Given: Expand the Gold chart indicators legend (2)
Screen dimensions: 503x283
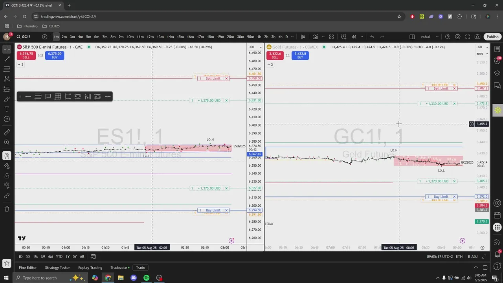Looking at the screenshot, I should pos(270,64).
